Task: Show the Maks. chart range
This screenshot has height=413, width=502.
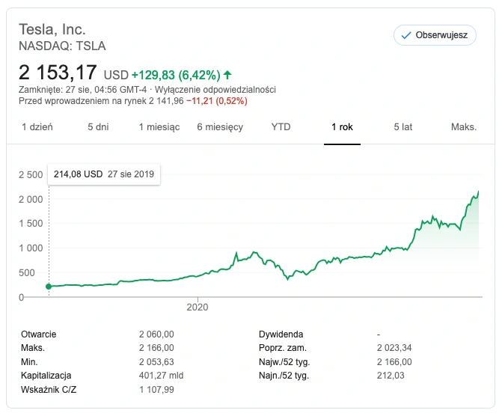Action: point(464,127)
